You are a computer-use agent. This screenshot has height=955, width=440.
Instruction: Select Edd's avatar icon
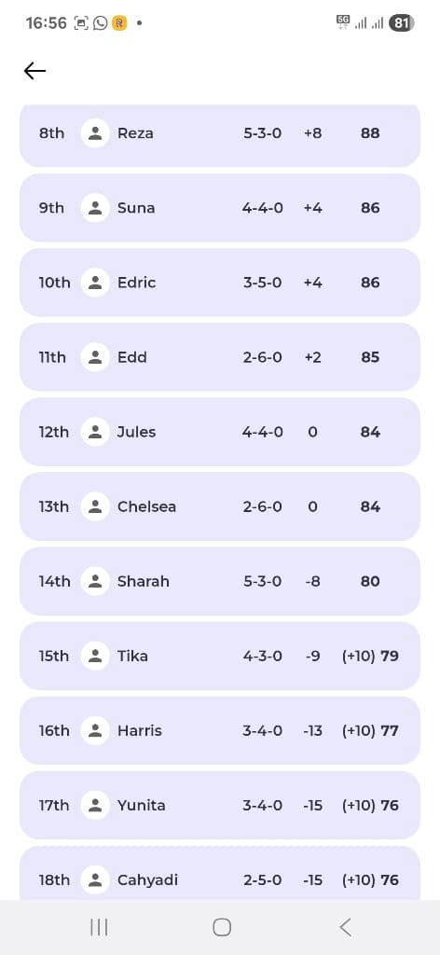(95, 357)
